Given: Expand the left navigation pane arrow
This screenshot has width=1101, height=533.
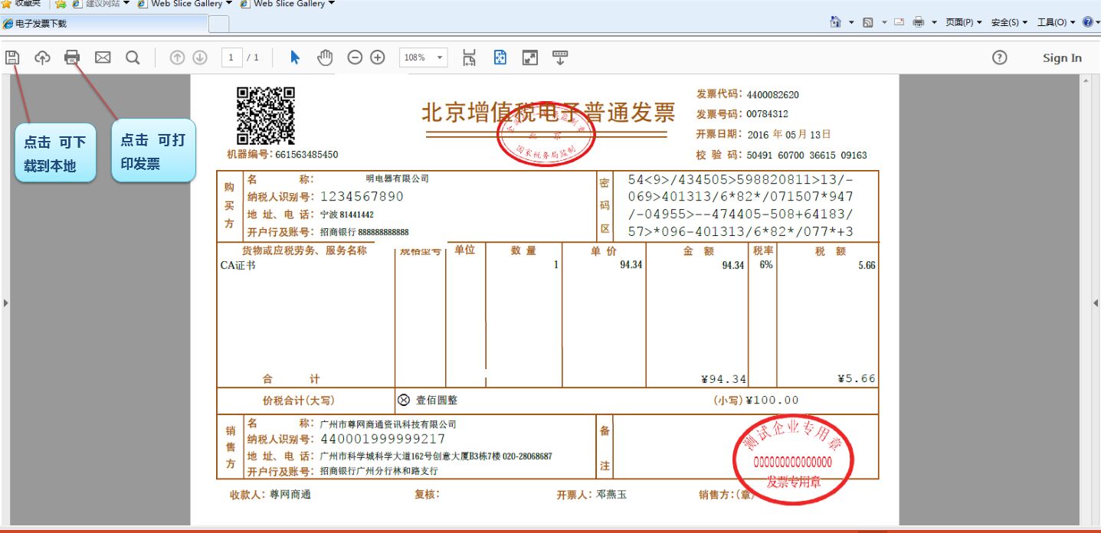Looking at the screenshot, I should [x=5, y=303].
